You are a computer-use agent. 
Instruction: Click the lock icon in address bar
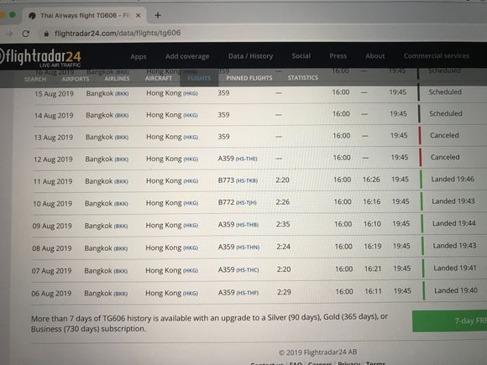(x=46, y=34)
